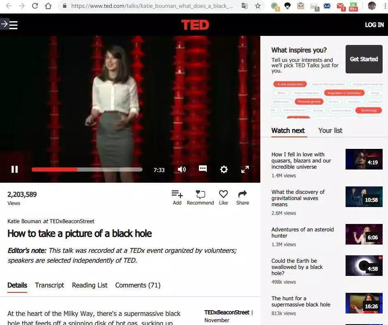Switch to the Transcript tab
The width and height of the screenshot is (388, 325).
coord(49,285)
